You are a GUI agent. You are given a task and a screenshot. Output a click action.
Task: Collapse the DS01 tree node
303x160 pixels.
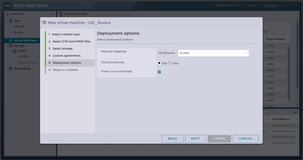pos(10,51)
